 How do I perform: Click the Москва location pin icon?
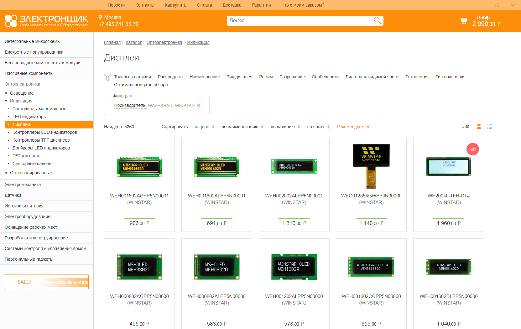(x=100, y=17)
